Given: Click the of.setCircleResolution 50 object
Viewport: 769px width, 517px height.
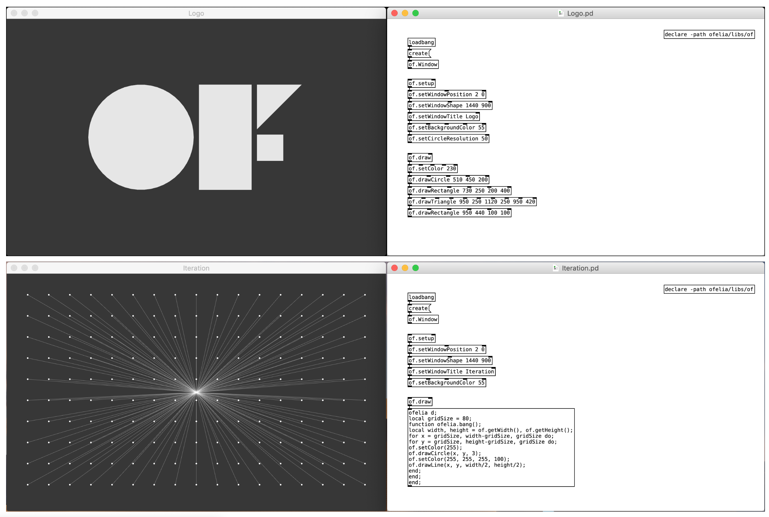Looking at the screenshot, I should [x=448, y=139].
